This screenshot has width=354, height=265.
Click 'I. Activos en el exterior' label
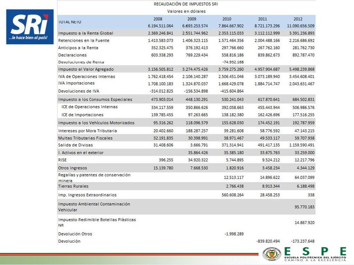pyautogui.click(x=81, y=153)
